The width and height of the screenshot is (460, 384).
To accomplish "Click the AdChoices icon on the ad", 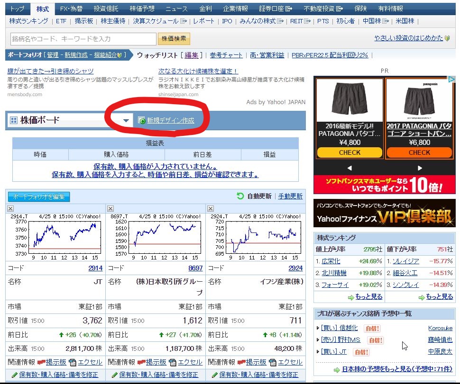I will (x=451, y=79).
